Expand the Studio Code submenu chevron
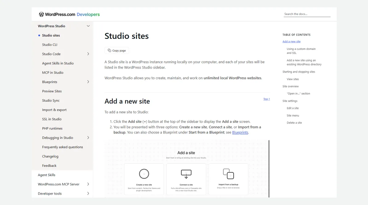The width and height of the screenshot is (368, 205). tap(88, 54)
